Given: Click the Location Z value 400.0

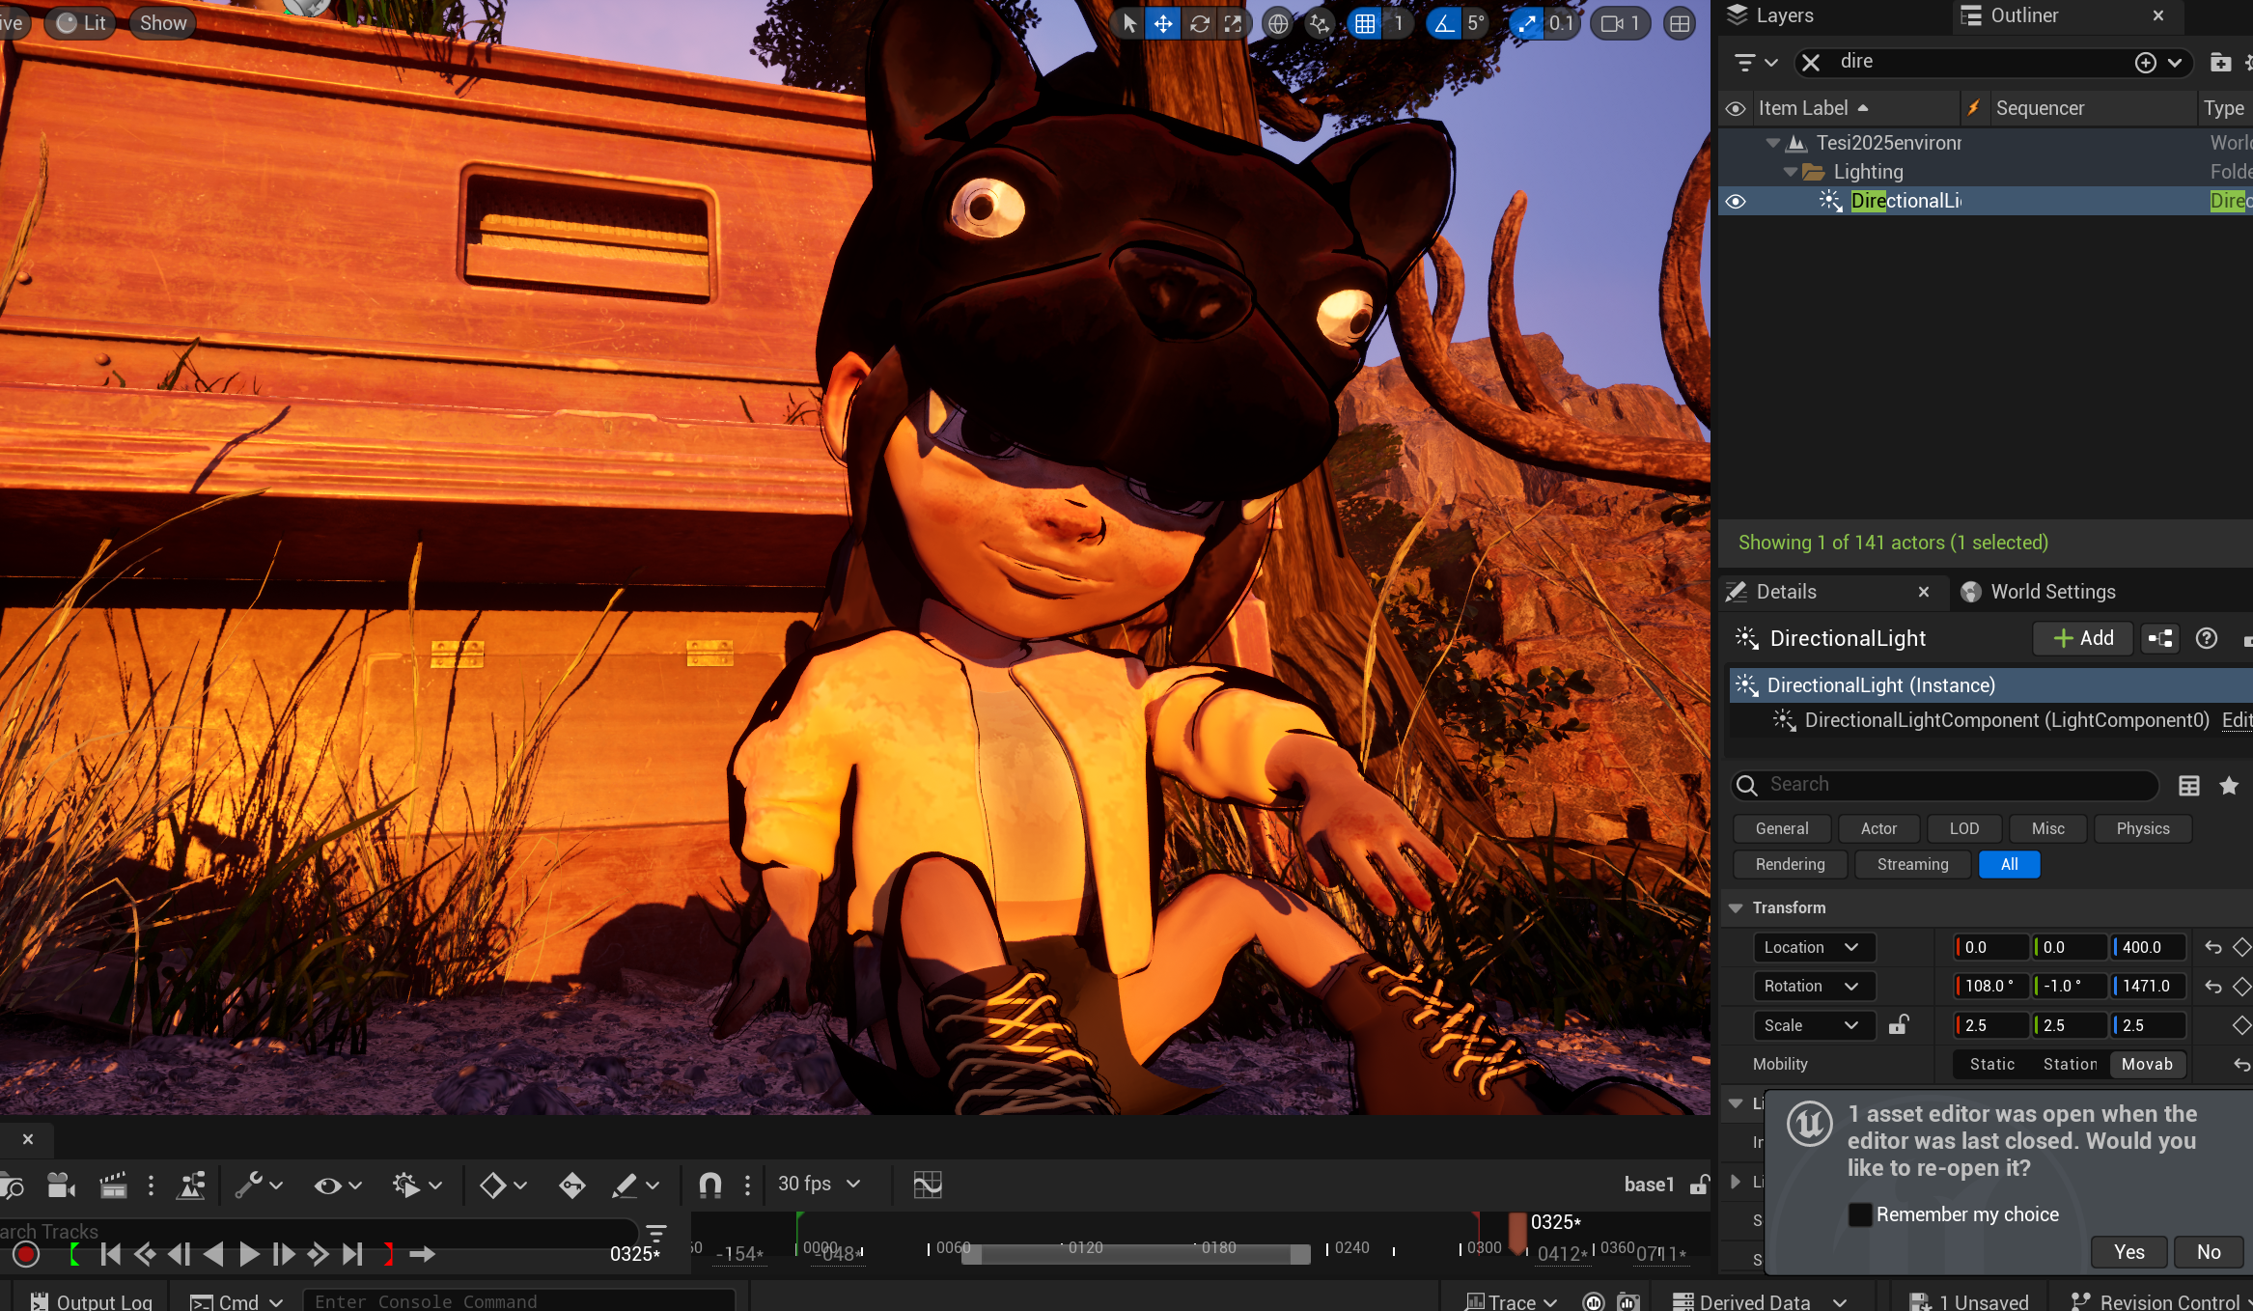Looking at the screenshot, I should pyautogui.click(x=2149, y=947).
